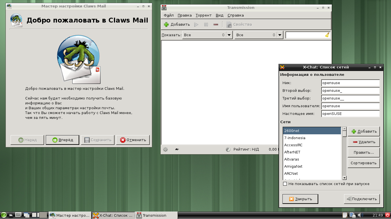Click Править... button in X-Chat
The width and height of the screenshot is (391, 219).
pos(364,153)
